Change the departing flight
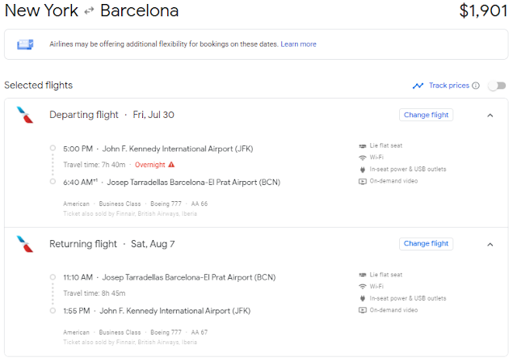This screenshot has width=517, height=362. point(426,115)
